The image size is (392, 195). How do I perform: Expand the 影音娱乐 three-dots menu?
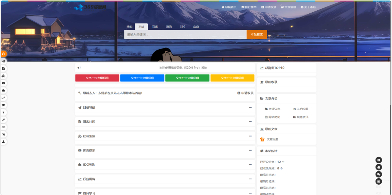(x=250, y=150)
